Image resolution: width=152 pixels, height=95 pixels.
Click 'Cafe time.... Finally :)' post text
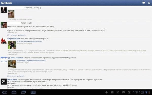point(33,8)
